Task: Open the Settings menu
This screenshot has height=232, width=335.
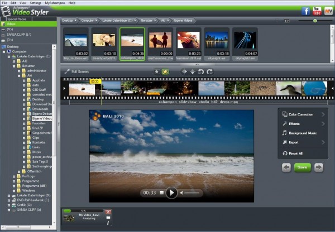Action: coord(36,3)
